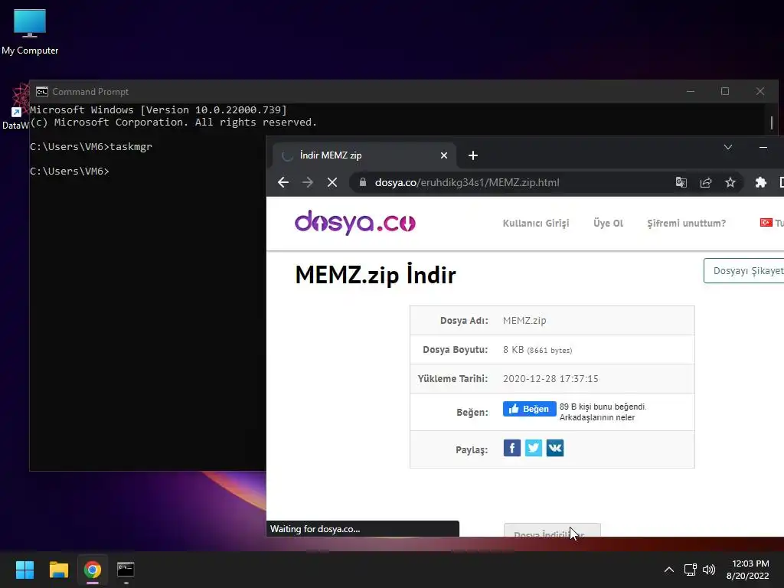Screen dimensions: 784x588
Task: Open the volume tray icon
Action: pyautogui.click(x=708, y=570)
